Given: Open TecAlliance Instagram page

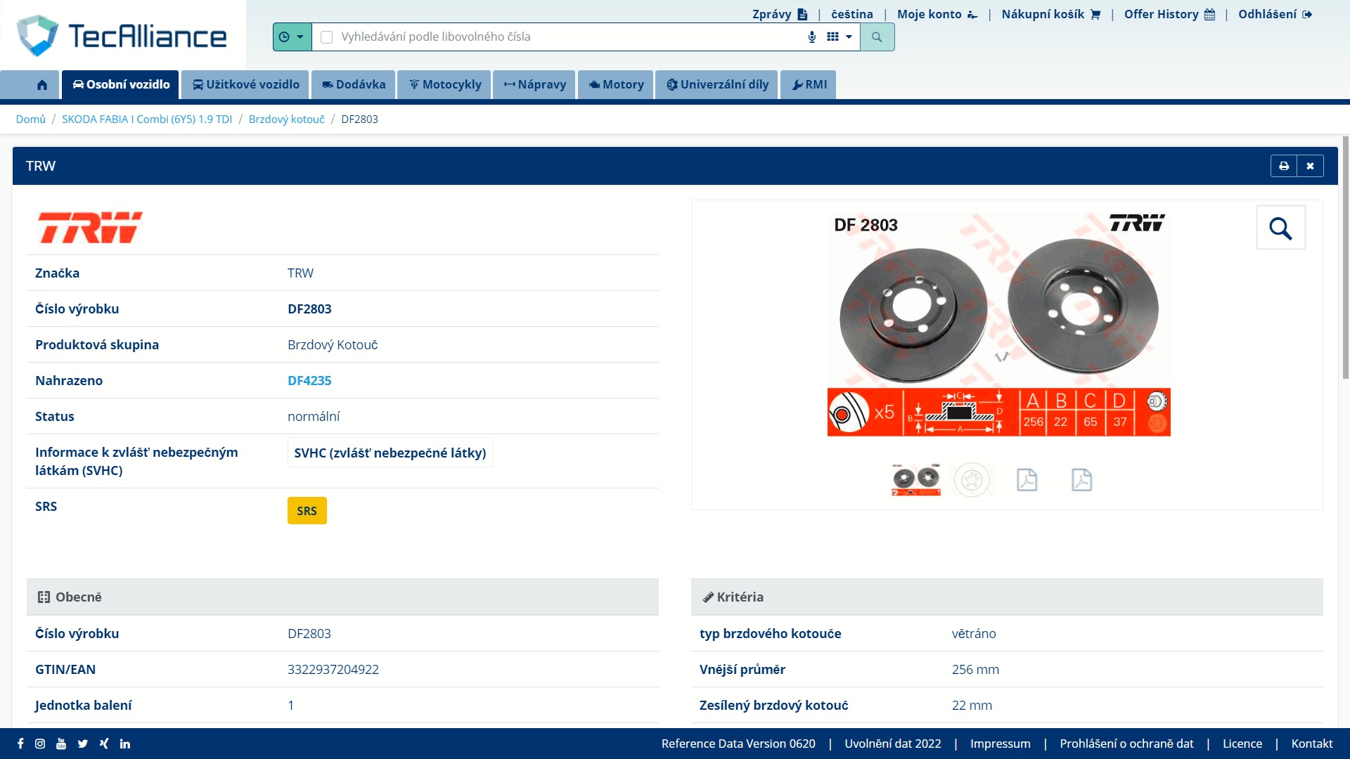Looking at the screenshot, I should pyautogui.click(x=40, y=744).
